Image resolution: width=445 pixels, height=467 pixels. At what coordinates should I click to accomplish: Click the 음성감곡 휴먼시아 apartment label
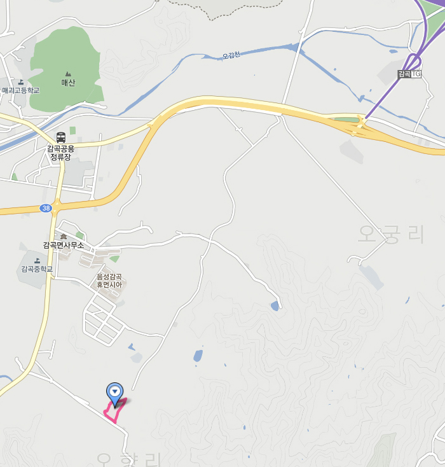109,281
